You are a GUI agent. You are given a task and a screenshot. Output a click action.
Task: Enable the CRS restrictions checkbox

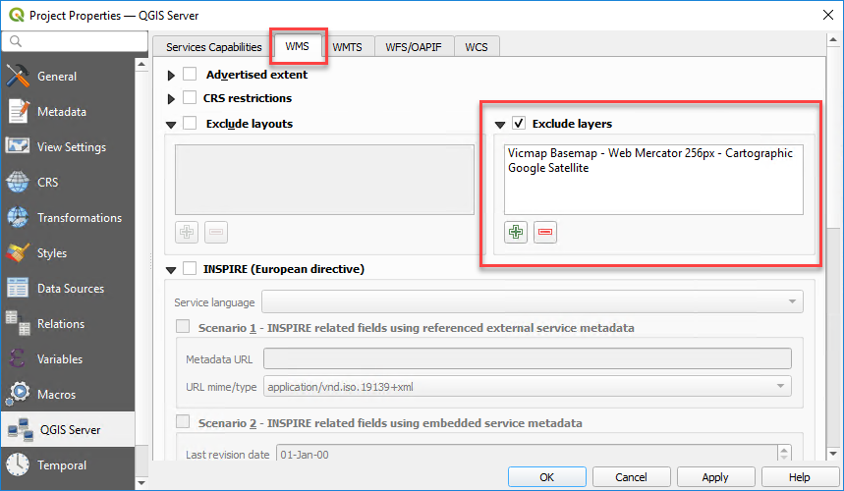click(x=190, y=97)
